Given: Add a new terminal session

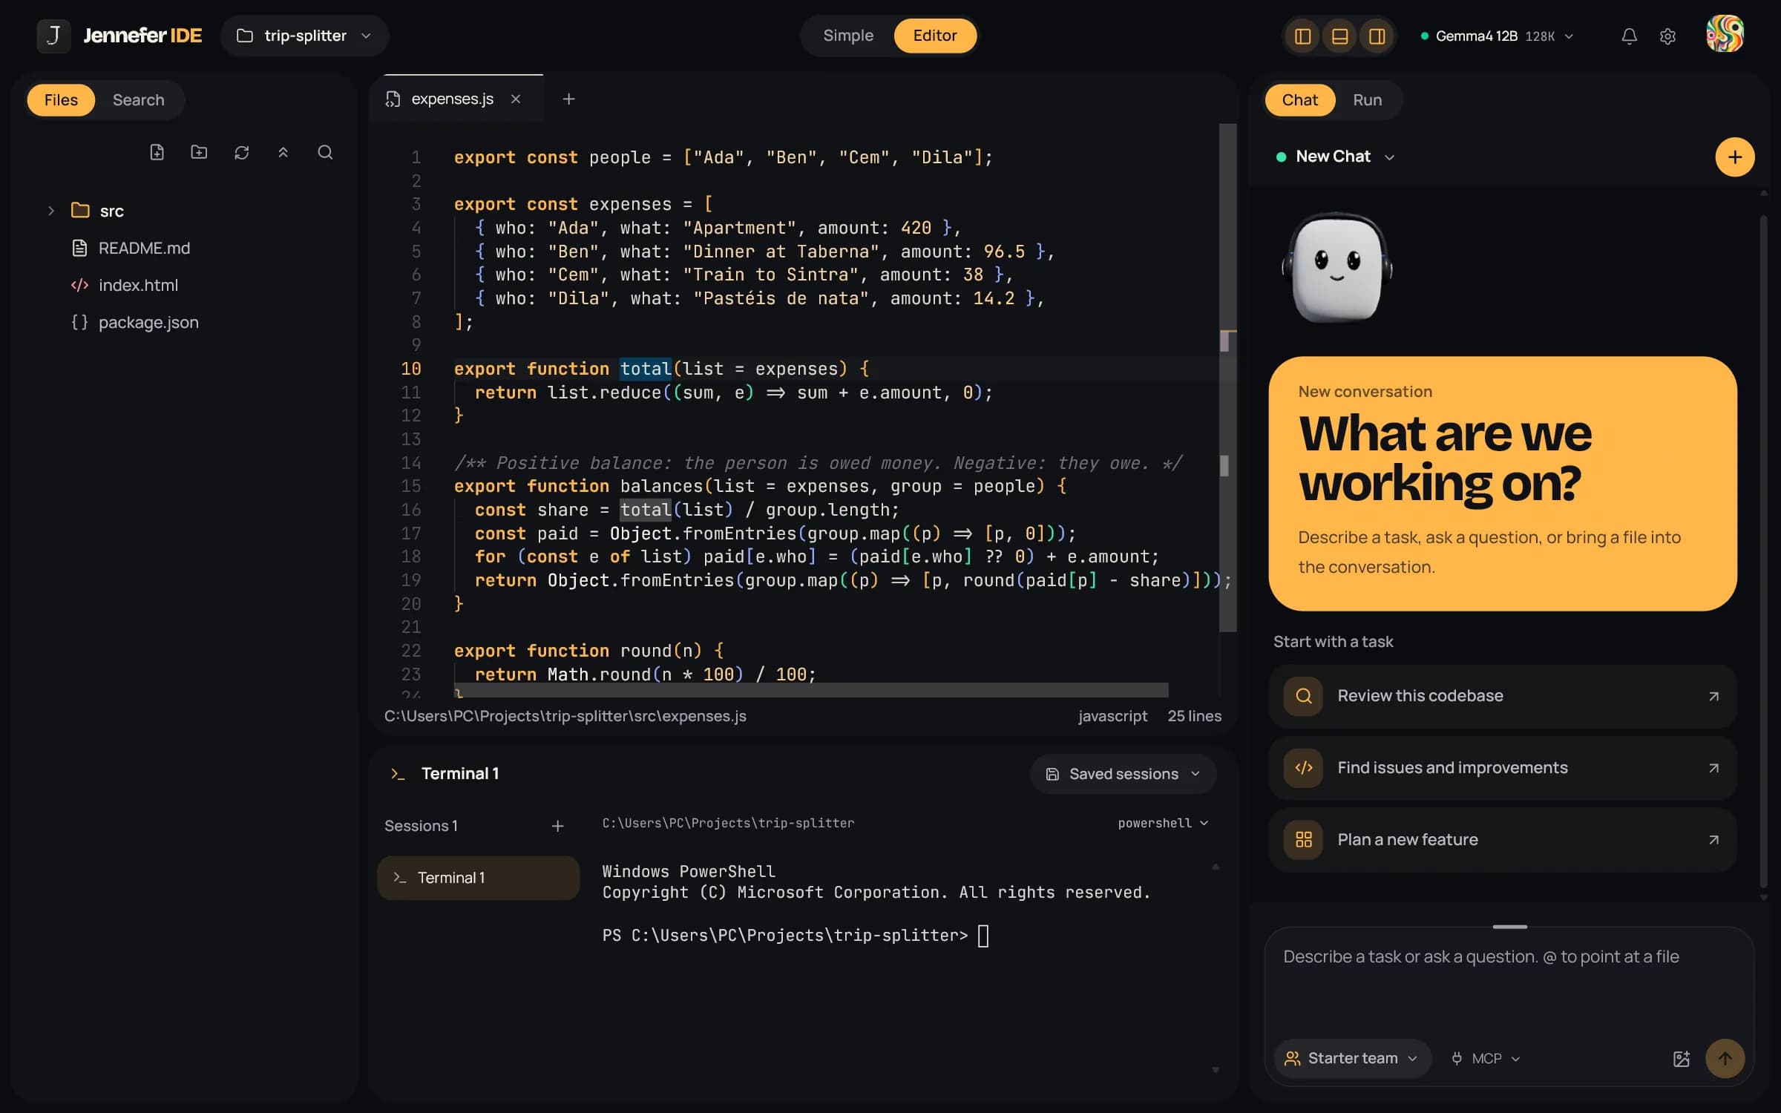Looking at the screenshot, I should [557, 826].
